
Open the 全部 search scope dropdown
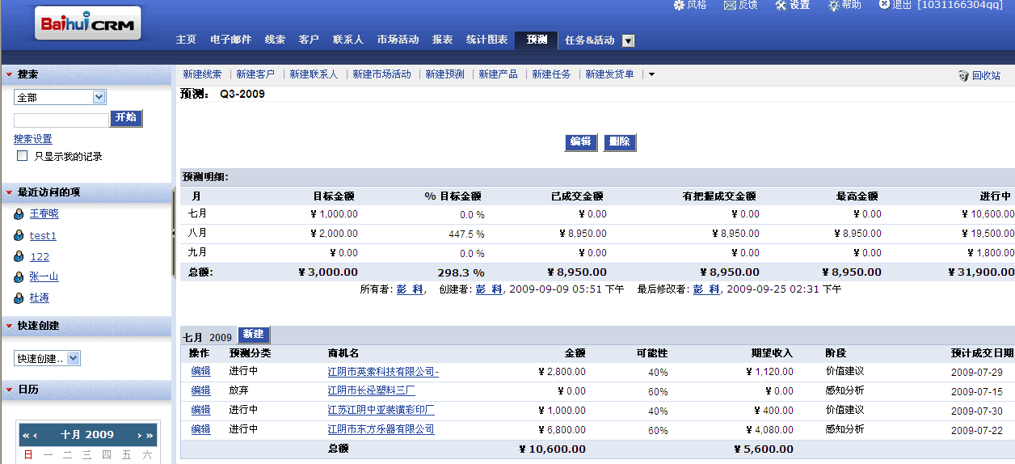99,97
